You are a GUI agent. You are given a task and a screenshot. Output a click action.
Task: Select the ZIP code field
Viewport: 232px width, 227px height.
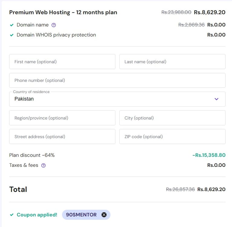172,137
